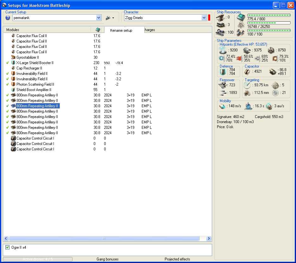Click the blue help question mark icon

click(8, 18)
